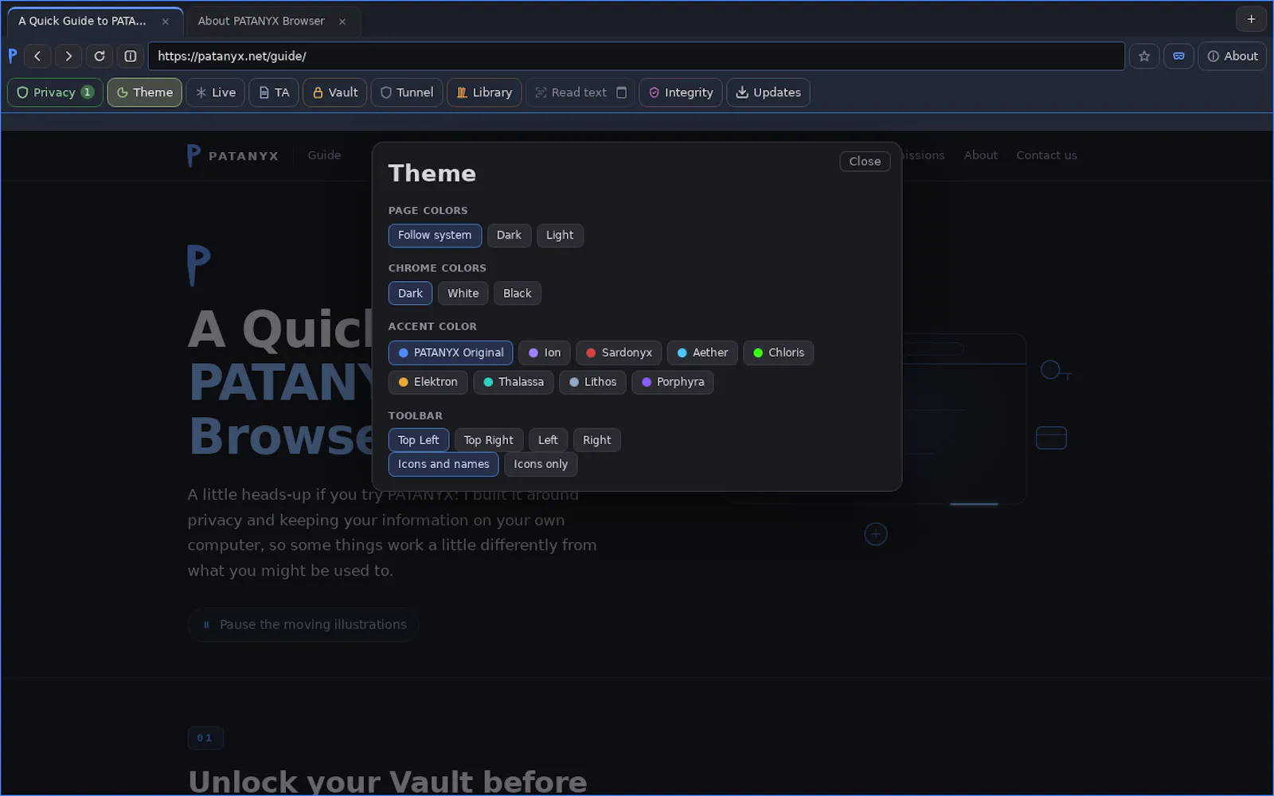The height and width of the screenshot is (796, 1274).
Task: Switch to the About PATANYX Browser tab
Action: pyautogui.click(x=261, y=21)
